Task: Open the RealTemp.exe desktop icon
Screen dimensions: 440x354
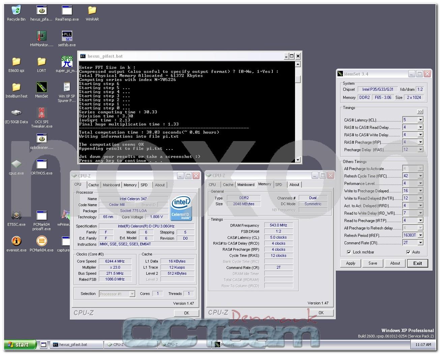Action: point(67,13)
